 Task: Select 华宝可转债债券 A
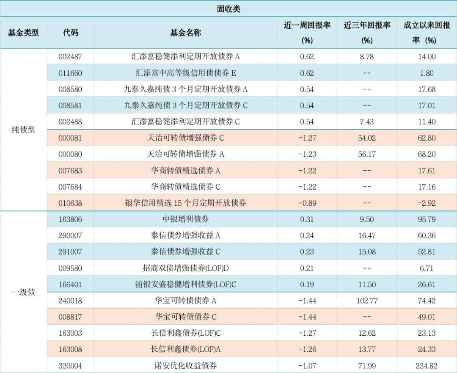pyautogui.click(x=186, y=300)
